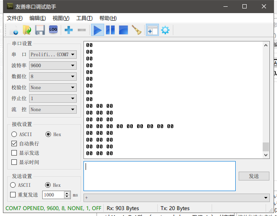Click 'COM7 OPENED, 9600, 8, NONE, 1, OFF' status
Screen dimensions: 277x216
point(54,208)
